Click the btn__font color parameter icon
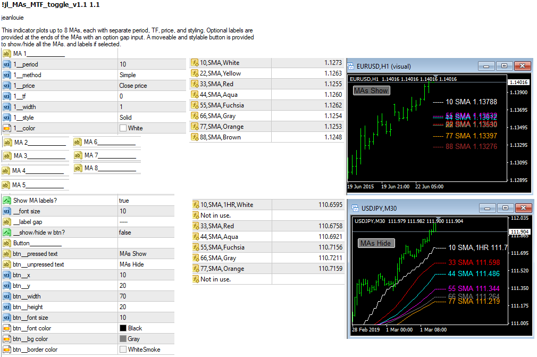This screenshot has height=357, width=537. pyautogui.click(x=6, y=328)
